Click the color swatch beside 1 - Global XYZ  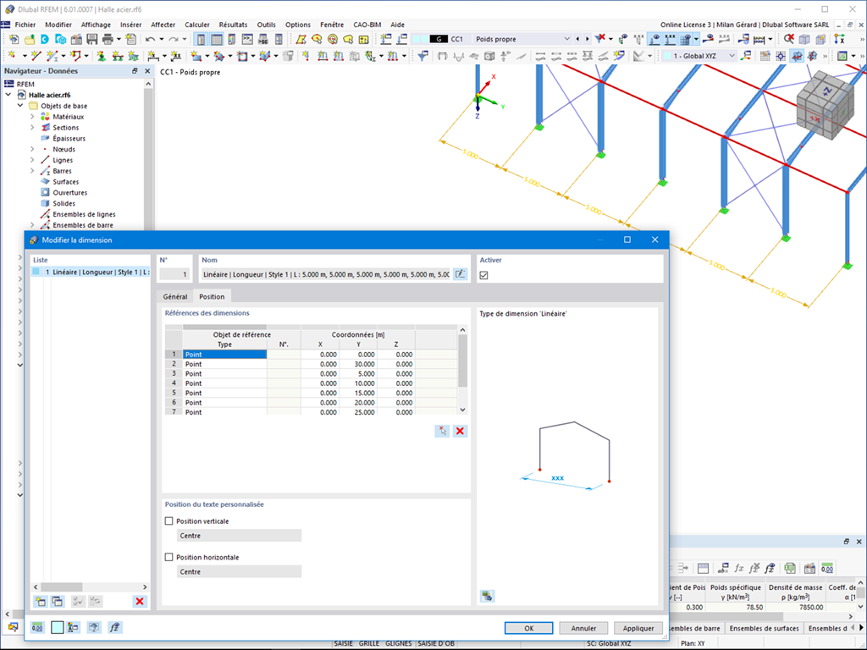coord(667,56)
